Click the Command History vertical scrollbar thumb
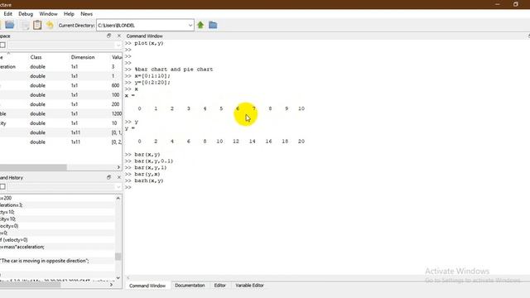 click(x=118, y=257)
